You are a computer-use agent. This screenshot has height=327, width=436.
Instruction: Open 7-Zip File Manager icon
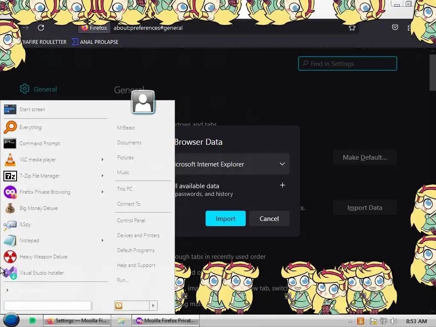(10, 176)
